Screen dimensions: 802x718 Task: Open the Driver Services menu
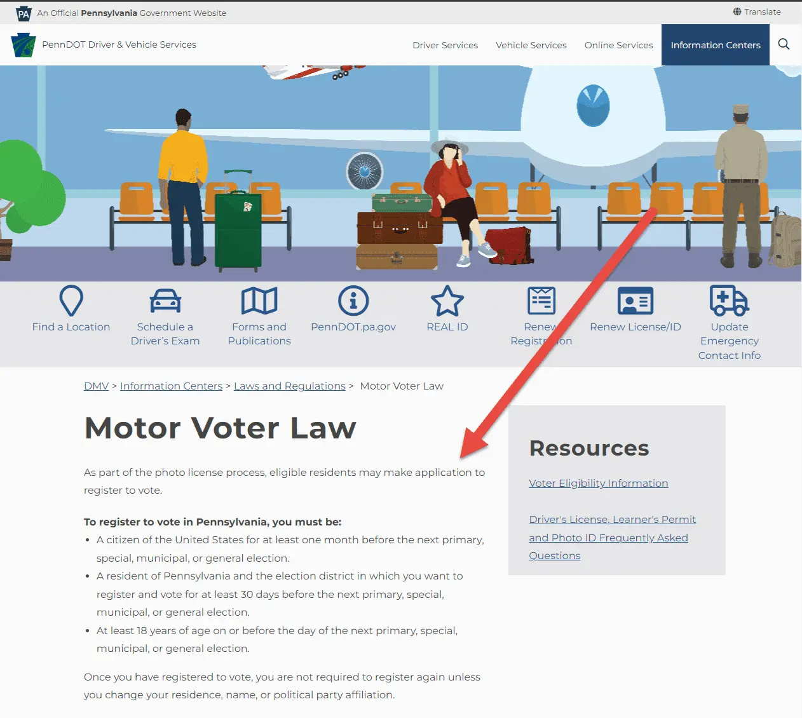coord(445,45)
